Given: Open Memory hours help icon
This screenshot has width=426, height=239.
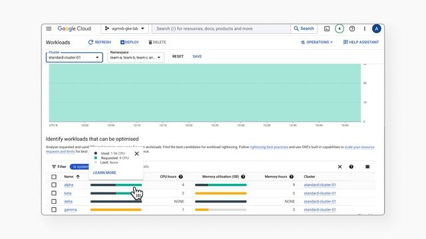Looking at the screenshot, I should [x=292, y=177].
